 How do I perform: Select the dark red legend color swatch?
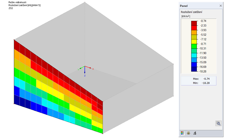click(x=194, y=23)
